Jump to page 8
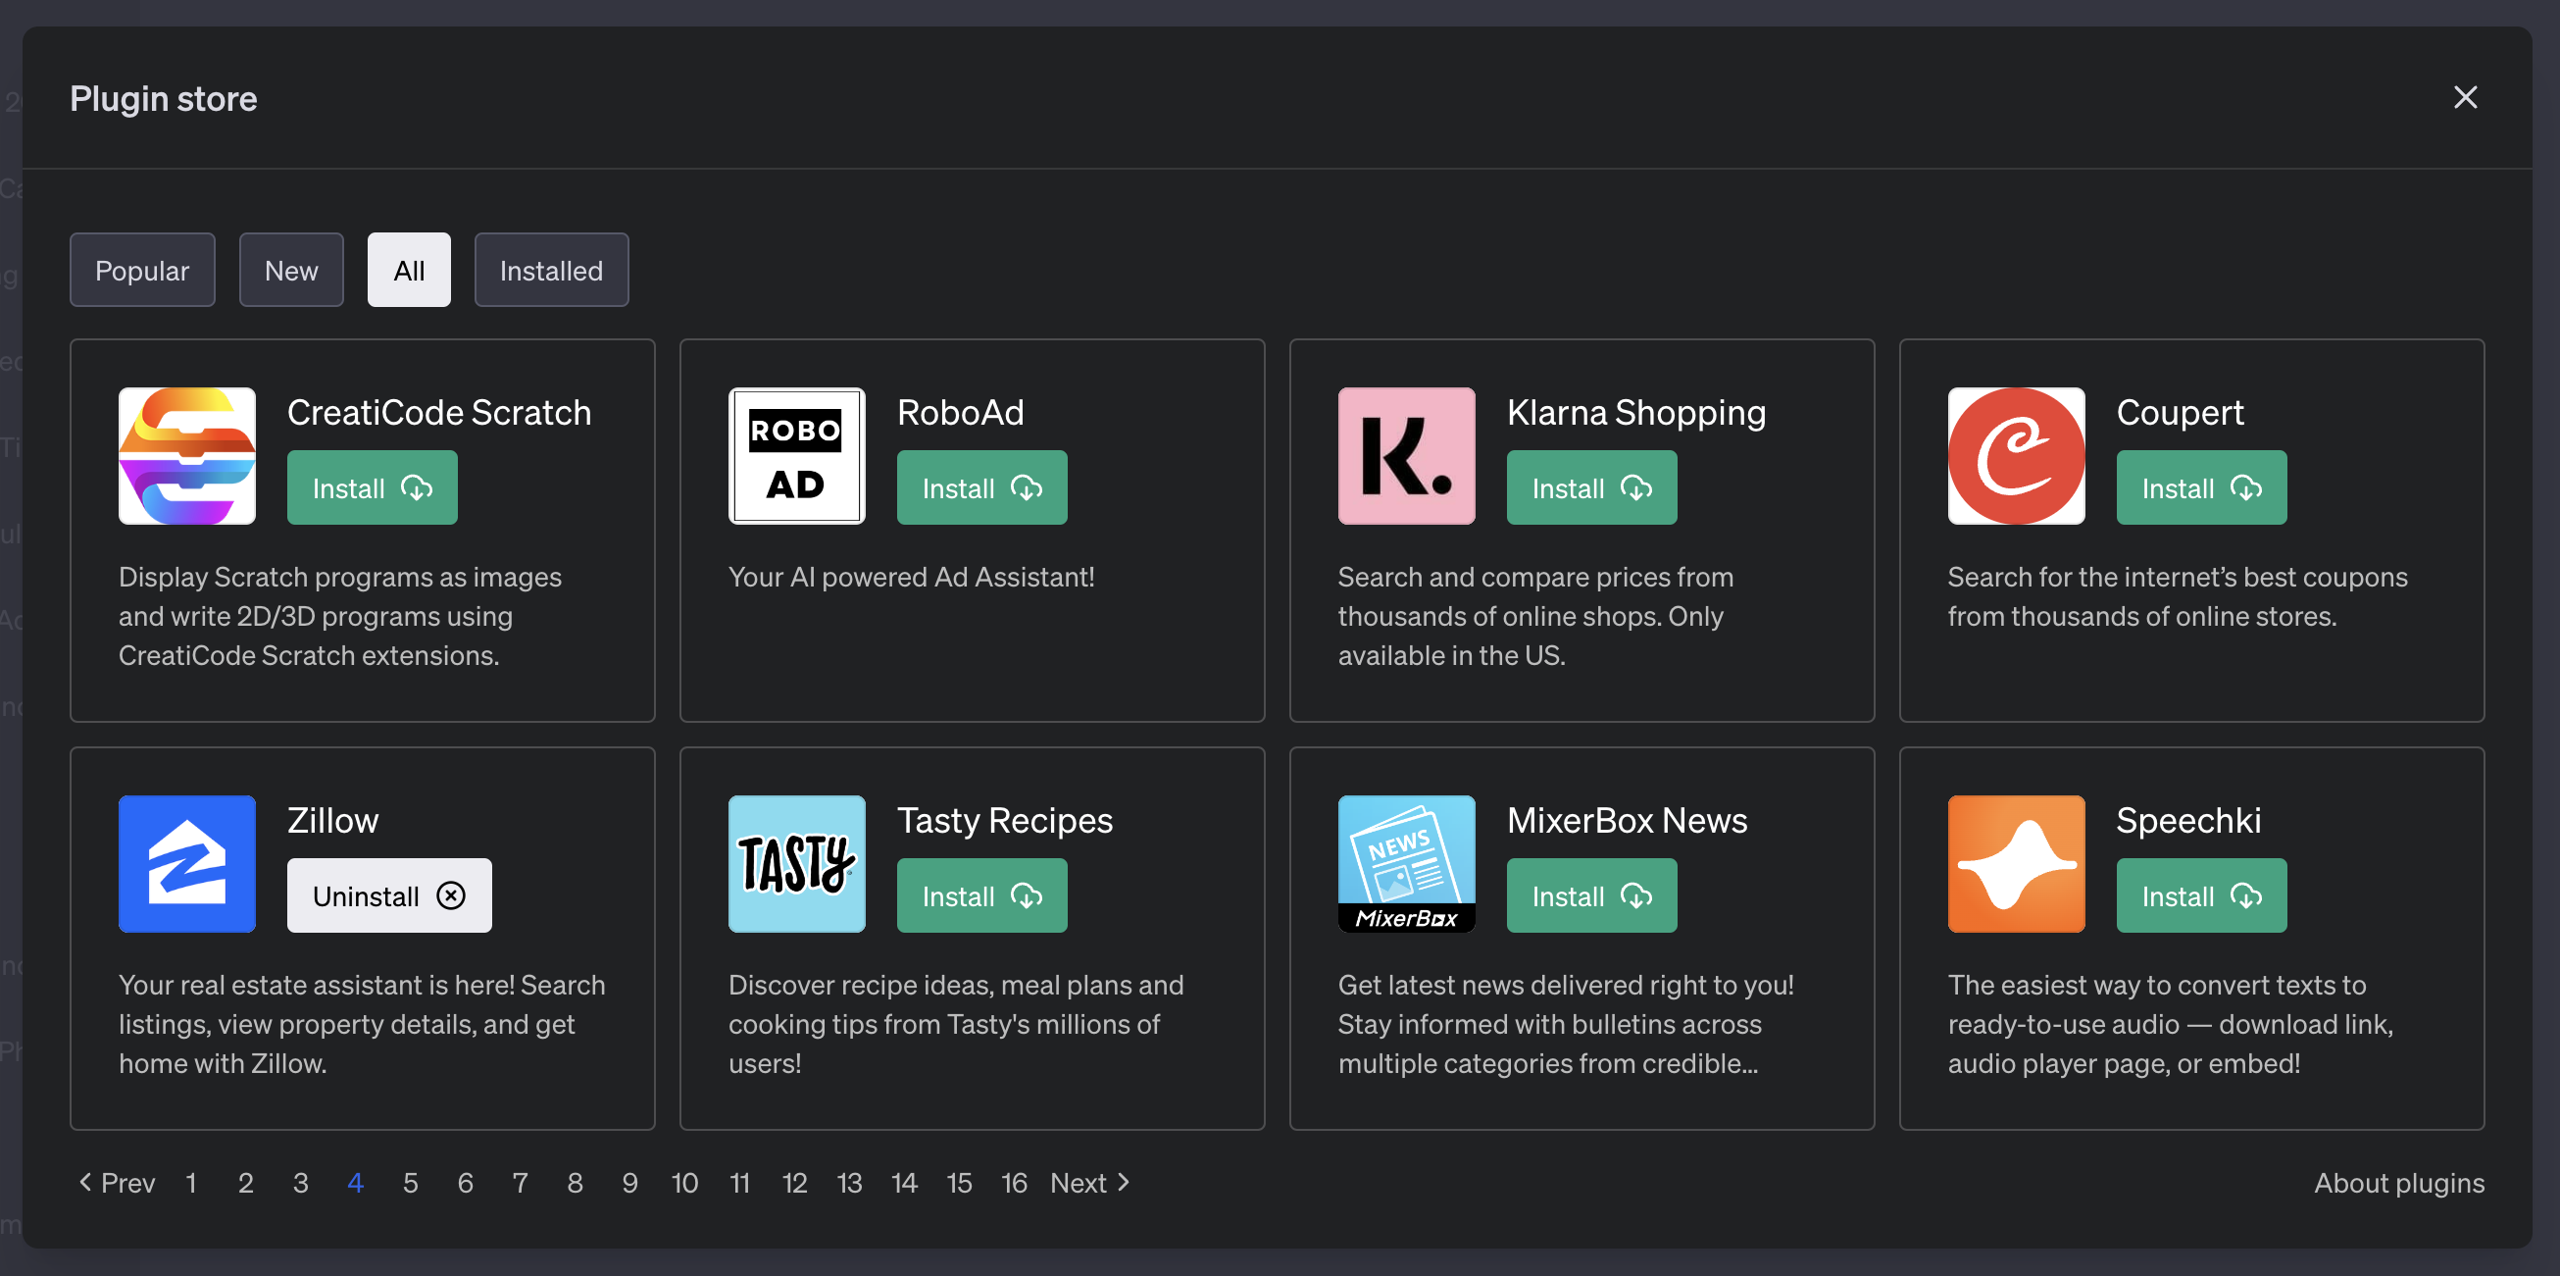The height and width of the screenshot is (1276, 2560). (x=575, y=1183)
